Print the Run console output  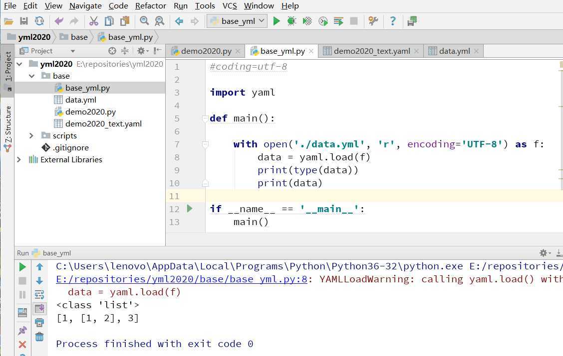39,323
